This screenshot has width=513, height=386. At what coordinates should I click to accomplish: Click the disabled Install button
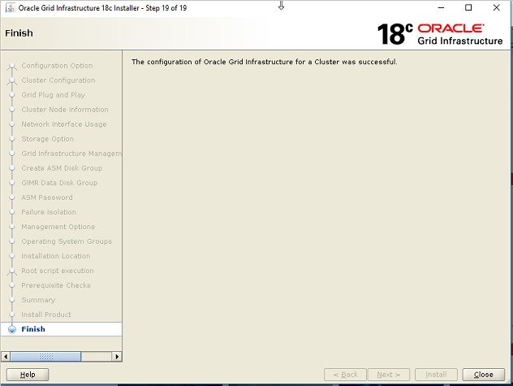point(436,375)
